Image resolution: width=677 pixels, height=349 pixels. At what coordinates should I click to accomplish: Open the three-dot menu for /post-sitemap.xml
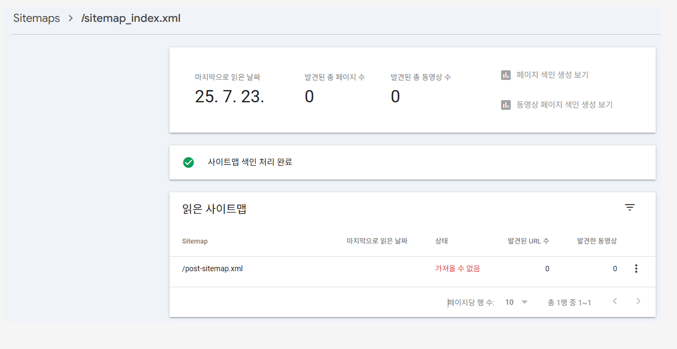pyautogui.click(x=636, y=269)
